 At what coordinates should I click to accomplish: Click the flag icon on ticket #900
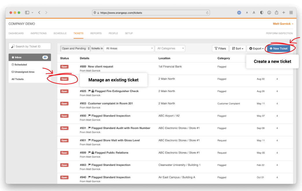[x=89, y=115]
